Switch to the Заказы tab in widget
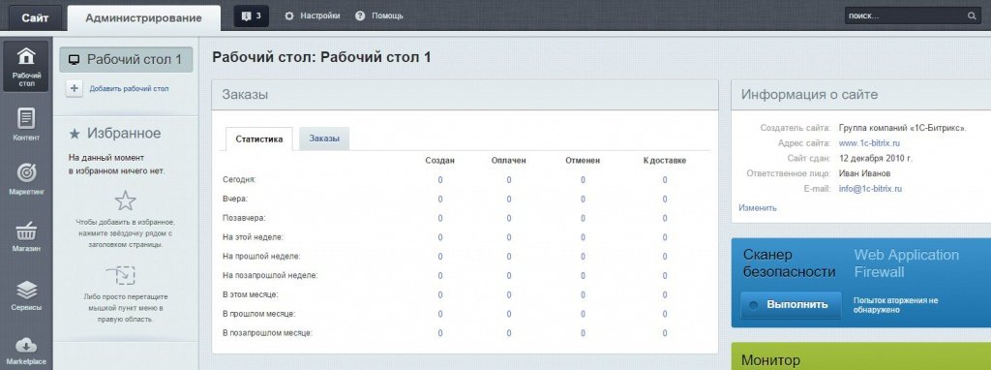 [323, 139]
